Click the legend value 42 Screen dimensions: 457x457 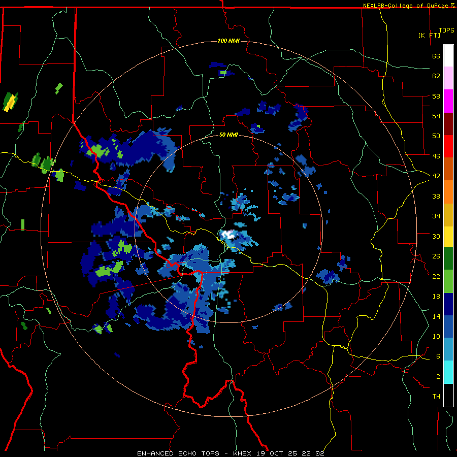(x=436, y=176)
